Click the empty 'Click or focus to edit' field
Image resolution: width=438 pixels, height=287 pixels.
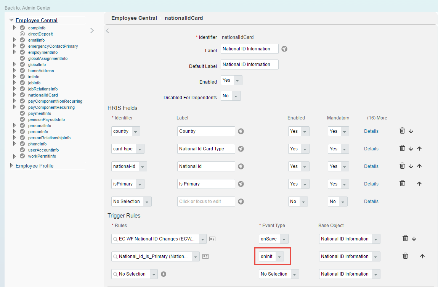[206, 202]
